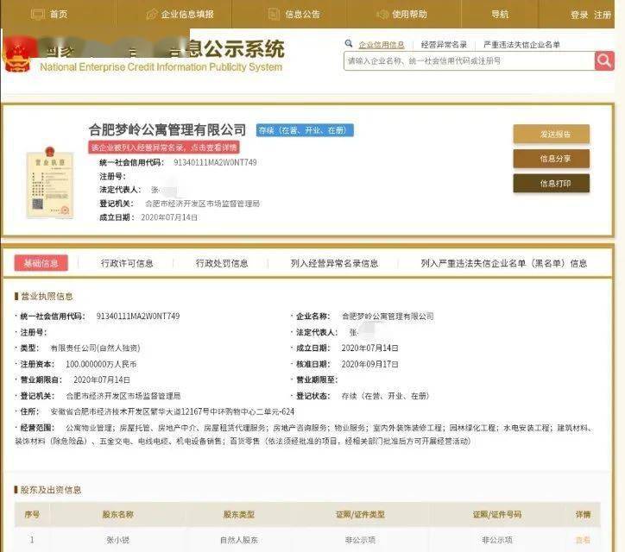Click the blue 存续 status badge

[305, 130]
